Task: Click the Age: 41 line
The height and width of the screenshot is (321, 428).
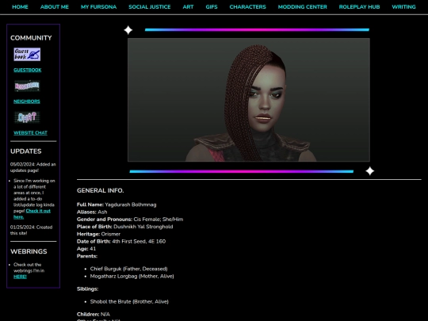Action: pos(86,249)
